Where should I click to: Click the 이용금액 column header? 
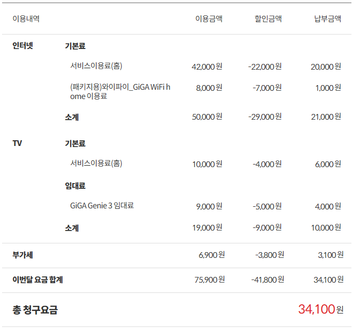[x=209, y=19]
